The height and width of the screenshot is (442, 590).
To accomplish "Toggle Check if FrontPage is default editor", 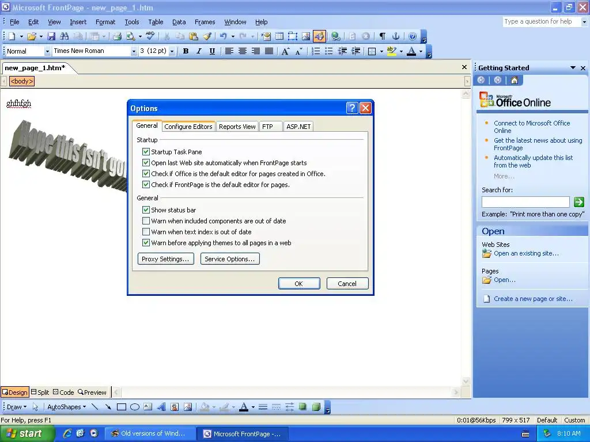I will [x=146, y=185].
